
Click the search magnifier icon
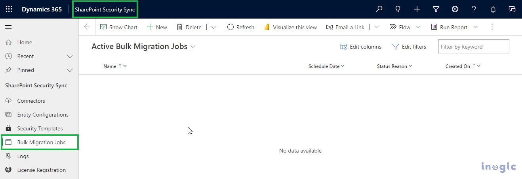[379, 9]
